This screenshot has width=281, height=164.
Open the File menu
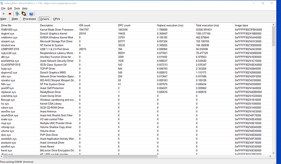(x=3, y=9)
